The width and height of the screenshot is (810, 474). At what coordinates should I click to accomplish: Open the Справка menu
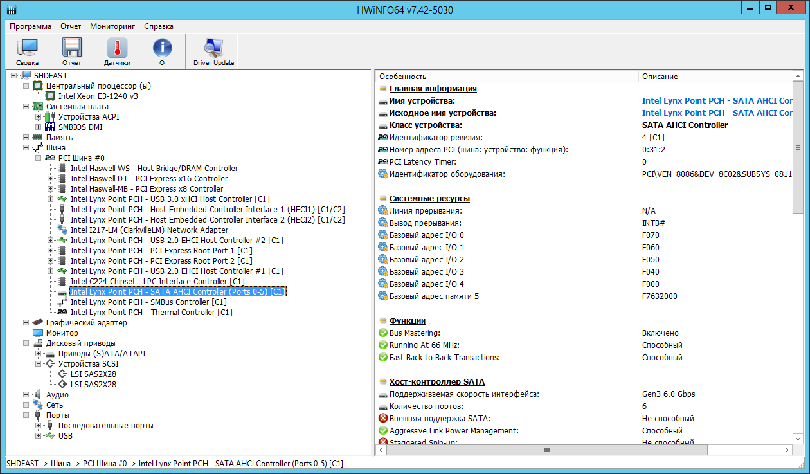pyautogui.click(x=159, y=26)
